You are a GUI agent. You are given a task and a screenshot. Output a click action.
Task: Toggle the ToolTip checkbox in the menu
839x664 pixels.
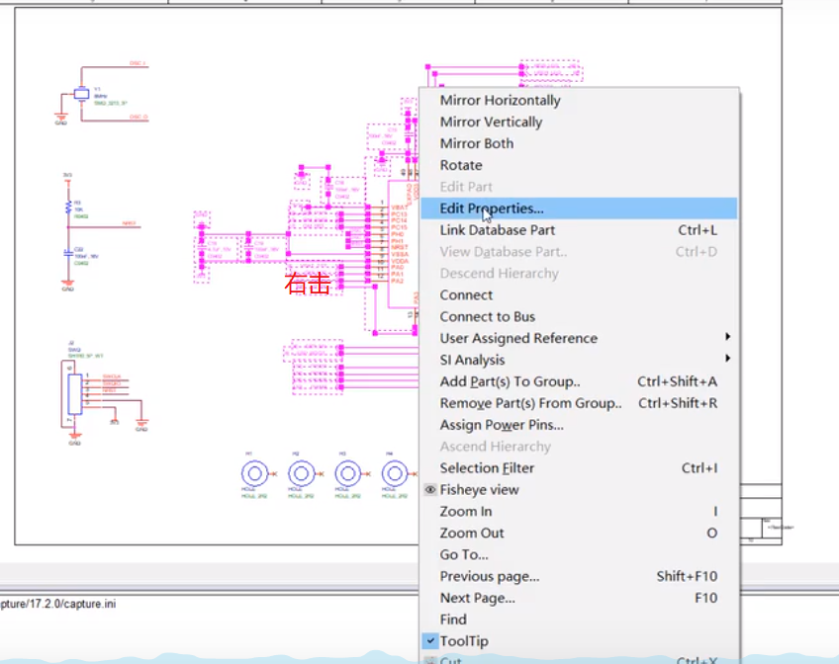(x=431, y=641)
